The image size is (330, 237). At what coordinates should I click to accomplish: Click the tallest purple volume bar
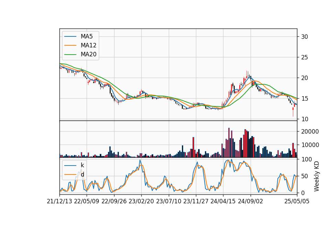point(229,143)
